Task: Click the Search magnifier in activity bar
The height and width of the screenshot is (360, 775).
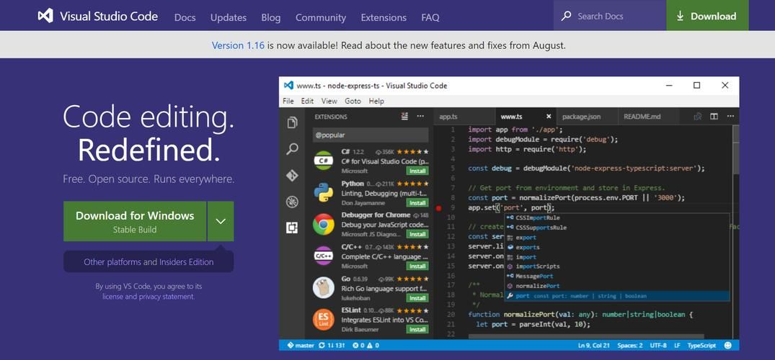Action: pos(292,149)
